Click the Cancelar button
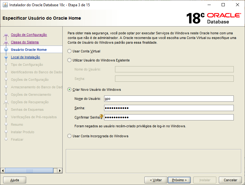Viewport: 245px width, 185px height. tap(230, 180)
